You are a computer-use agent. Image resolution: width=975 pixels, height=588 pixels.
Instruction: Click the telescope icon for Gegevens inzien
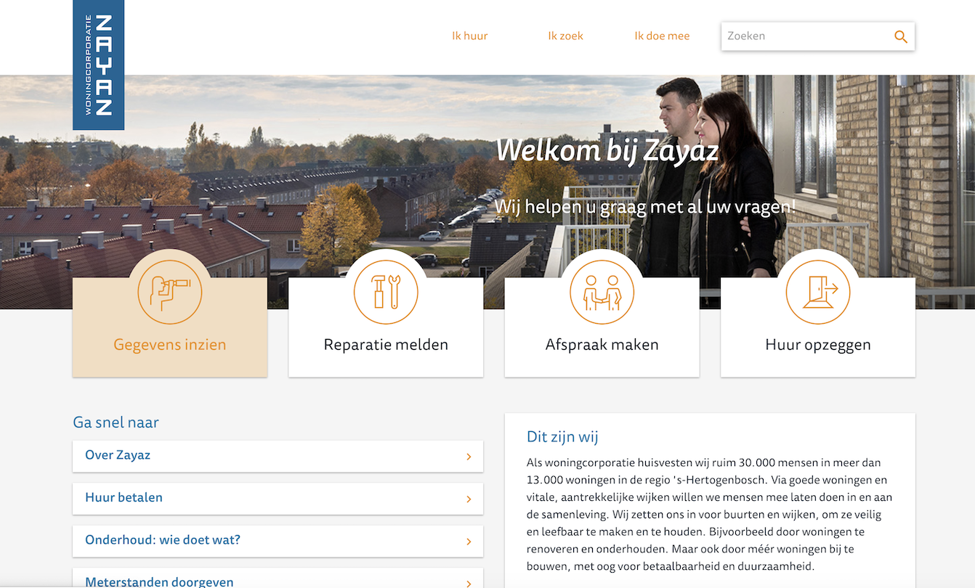point(170,292)
